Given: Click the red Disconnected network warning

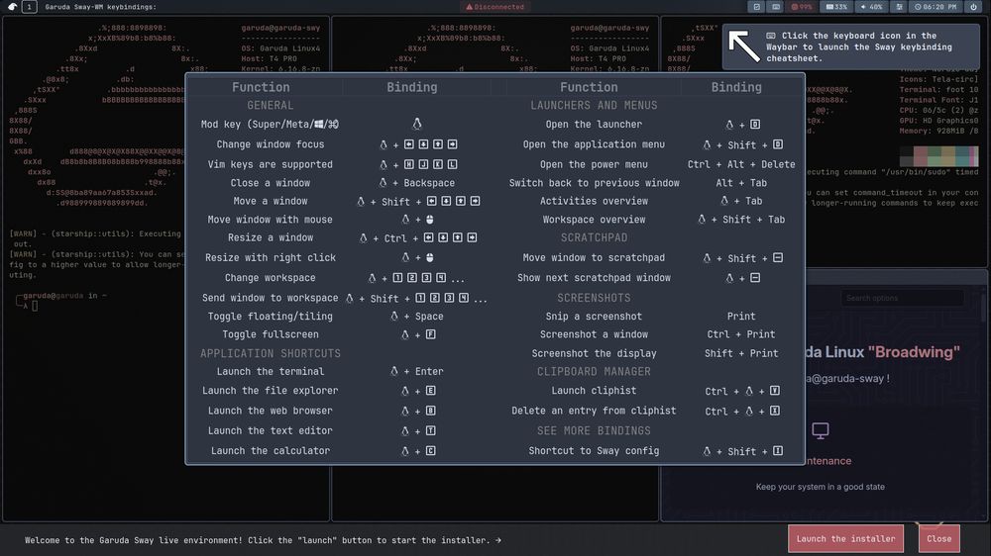Looking at the screenshot, I should pyautogui.click(x=495, y=7).
